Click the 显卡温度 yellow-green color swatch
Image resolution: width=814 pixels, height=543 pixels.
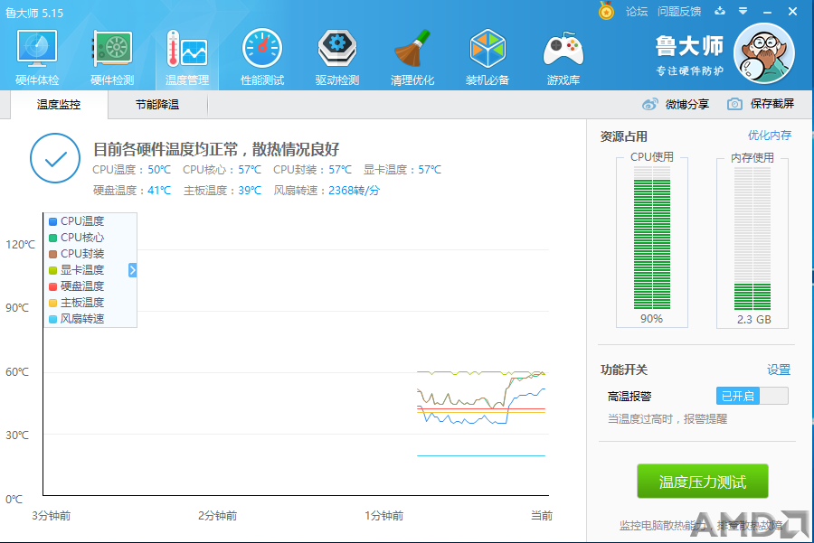click(x=52, y=270)
